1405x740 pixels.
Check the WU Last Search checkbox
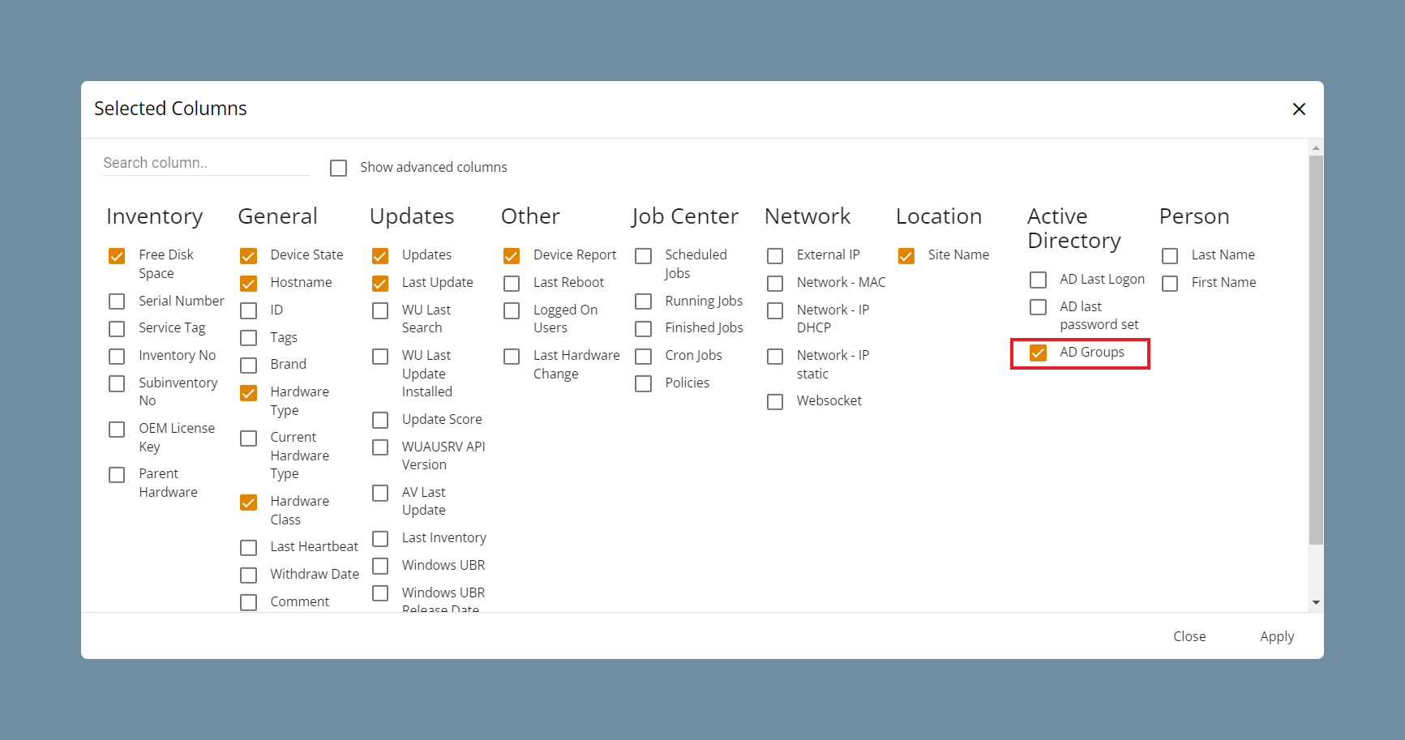[380, 310]
